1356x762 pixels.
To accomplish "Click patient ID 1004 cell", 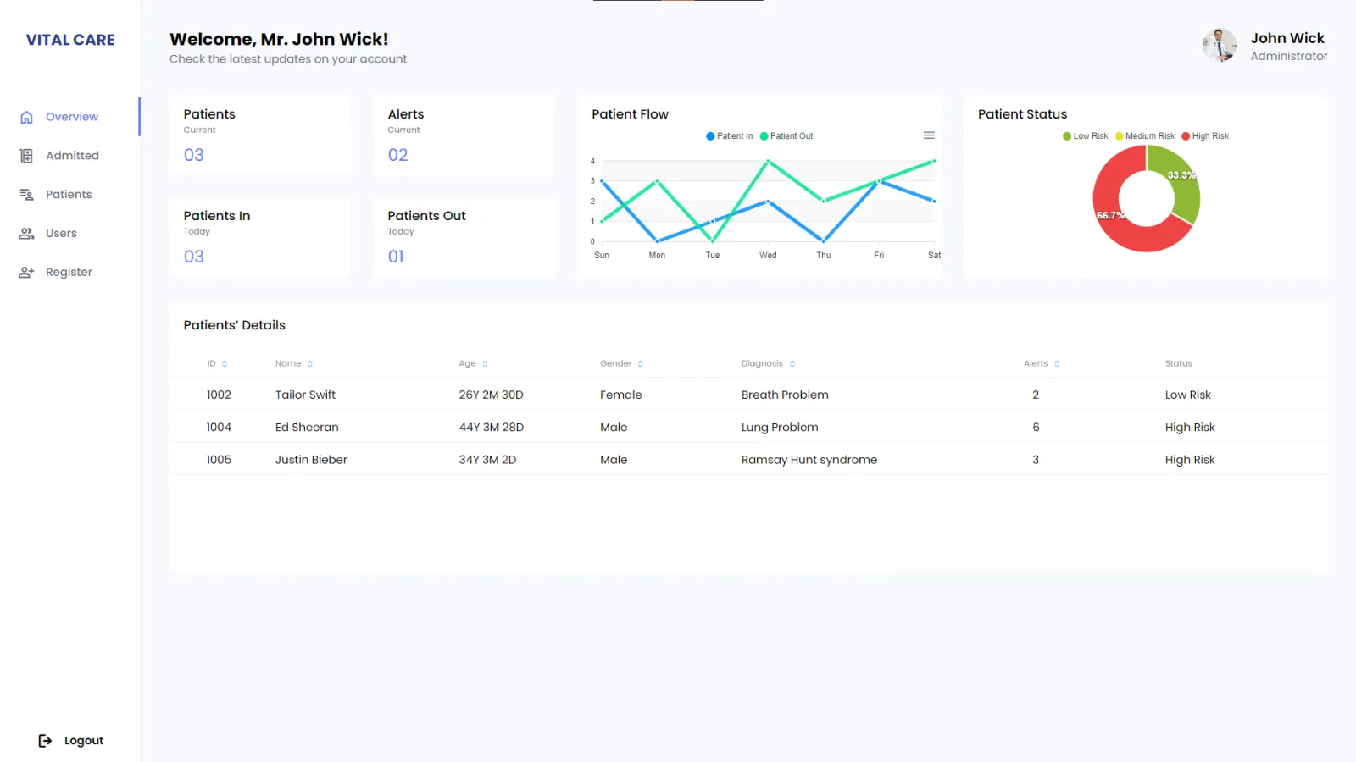I will 219,428.
